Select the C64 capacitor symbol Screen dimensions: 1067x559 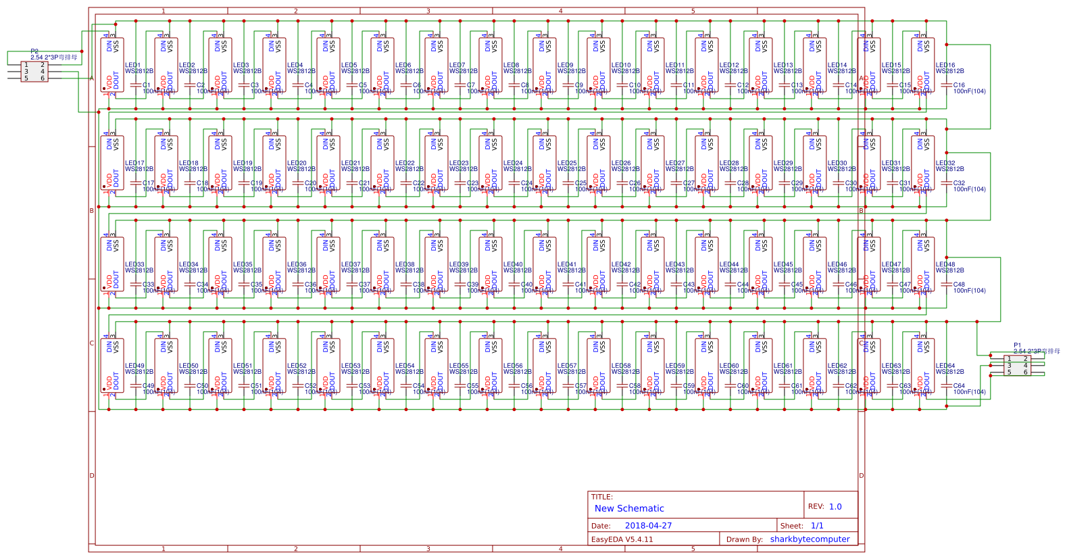click(946, 386)
